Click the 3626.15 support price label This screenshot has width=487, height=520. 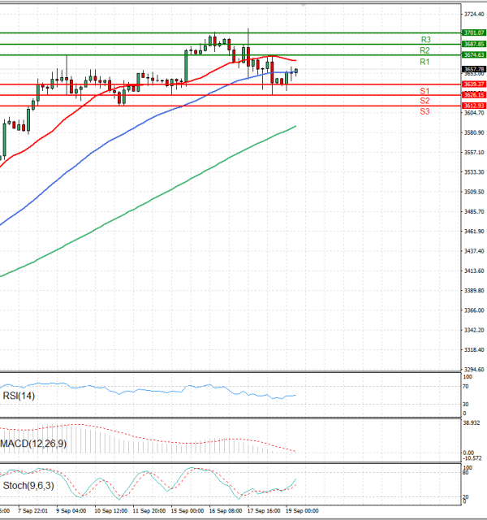[x=474, y=95]
